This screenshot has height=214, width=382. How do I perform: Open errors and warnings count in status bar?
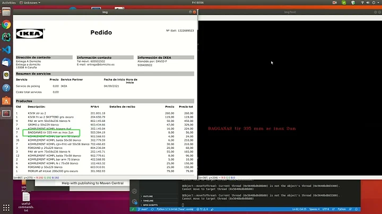tap(202, 209)
